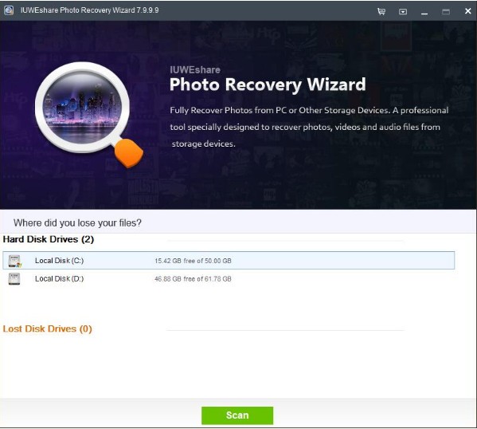Click '15.42 GB free of 50.00 GB'
This screenshot has width=477, height=429.
coord(193,261)
